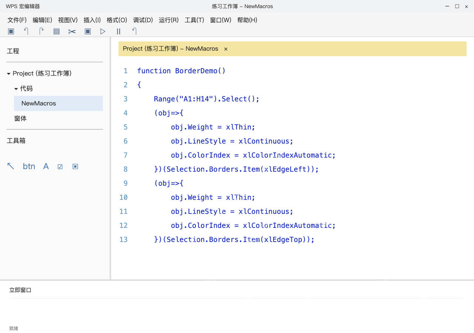Click line number 7 in the gutter
Viewport: 474px width, 333px height.
point(126,155)
